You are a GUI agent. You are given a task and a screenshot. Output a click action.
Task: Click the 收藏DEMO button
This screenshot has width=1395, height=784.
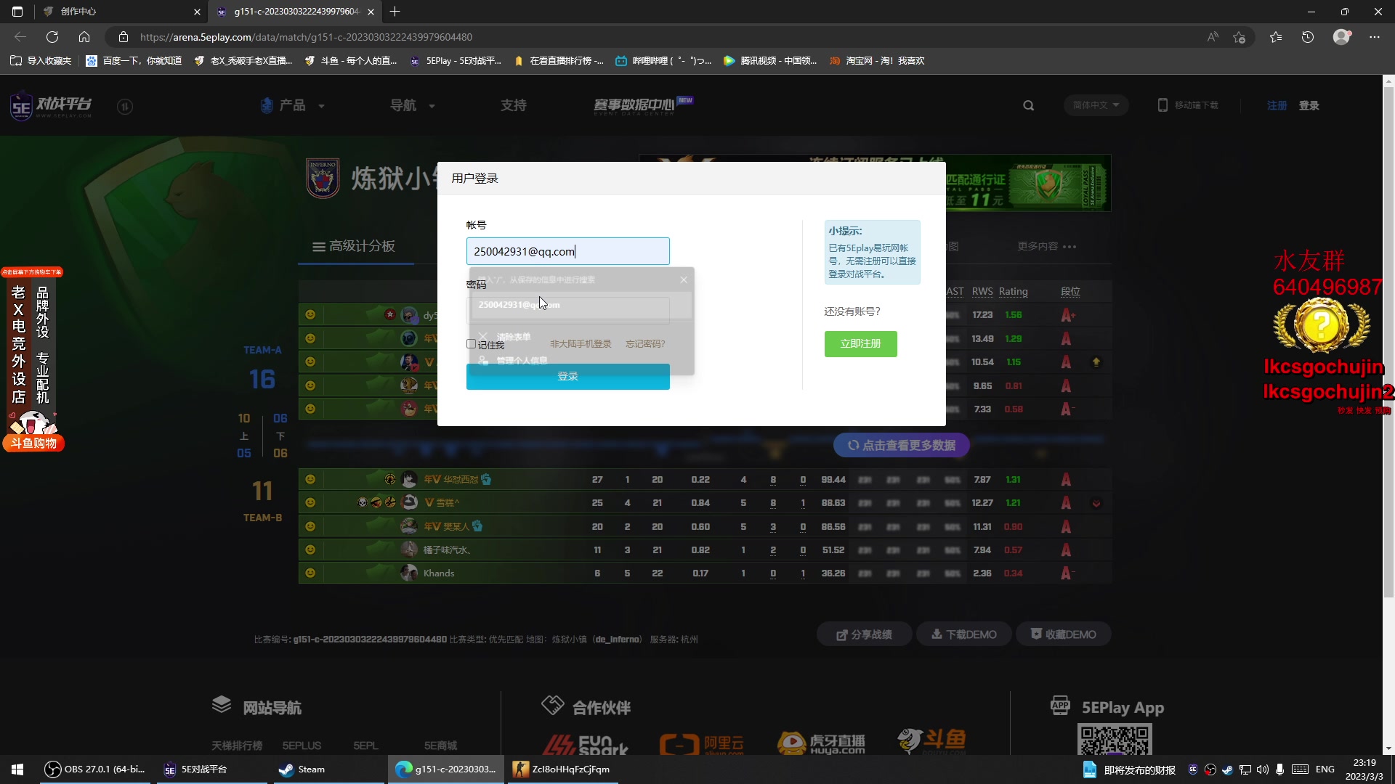pos(1063,634)
